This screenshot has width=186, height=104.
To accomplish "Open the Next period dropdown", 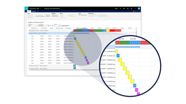I will [71, 15].
